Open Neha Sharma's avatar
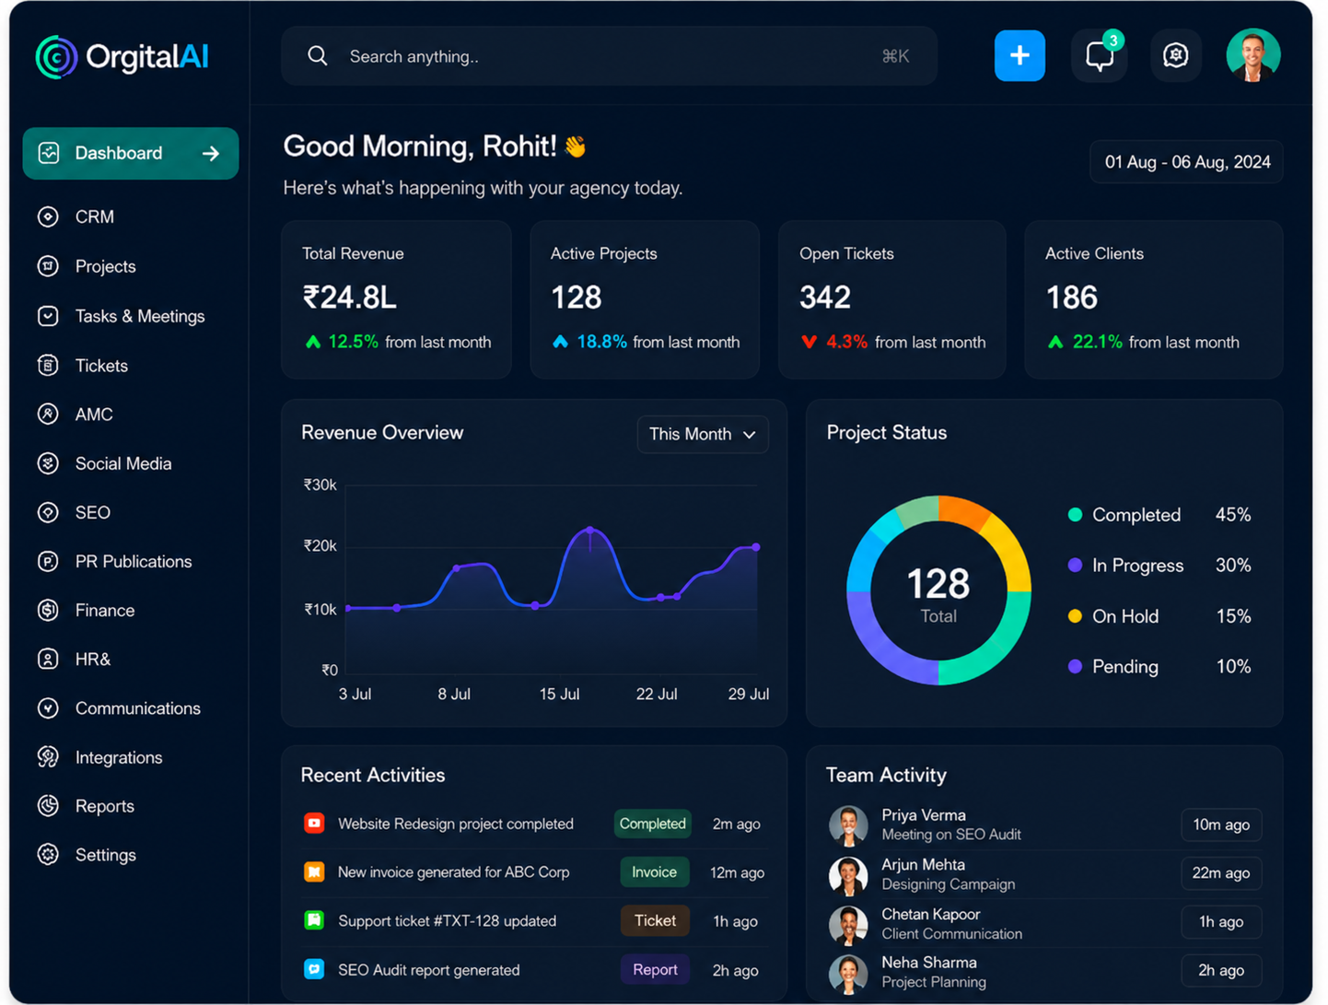Image resolution: width=1328 pixels, height=1005 pixels. coord(848,973)
